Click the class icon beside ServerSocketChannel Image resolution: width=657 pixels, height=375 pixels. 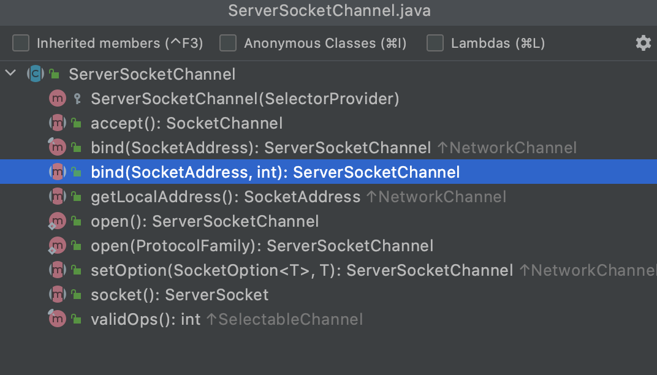34,74
